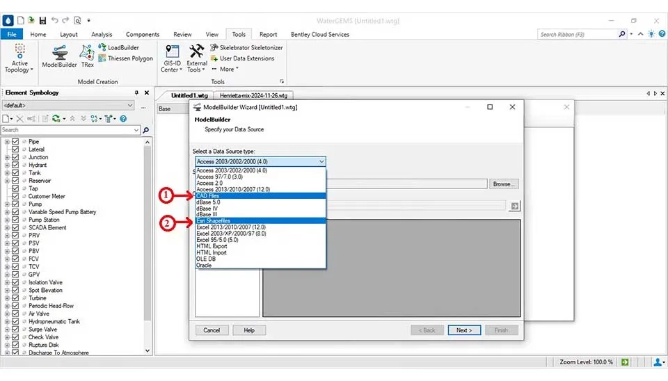Click the New file icon in quick access toolbar
This screenshot has height=381, width=668.
click(20, 20)
